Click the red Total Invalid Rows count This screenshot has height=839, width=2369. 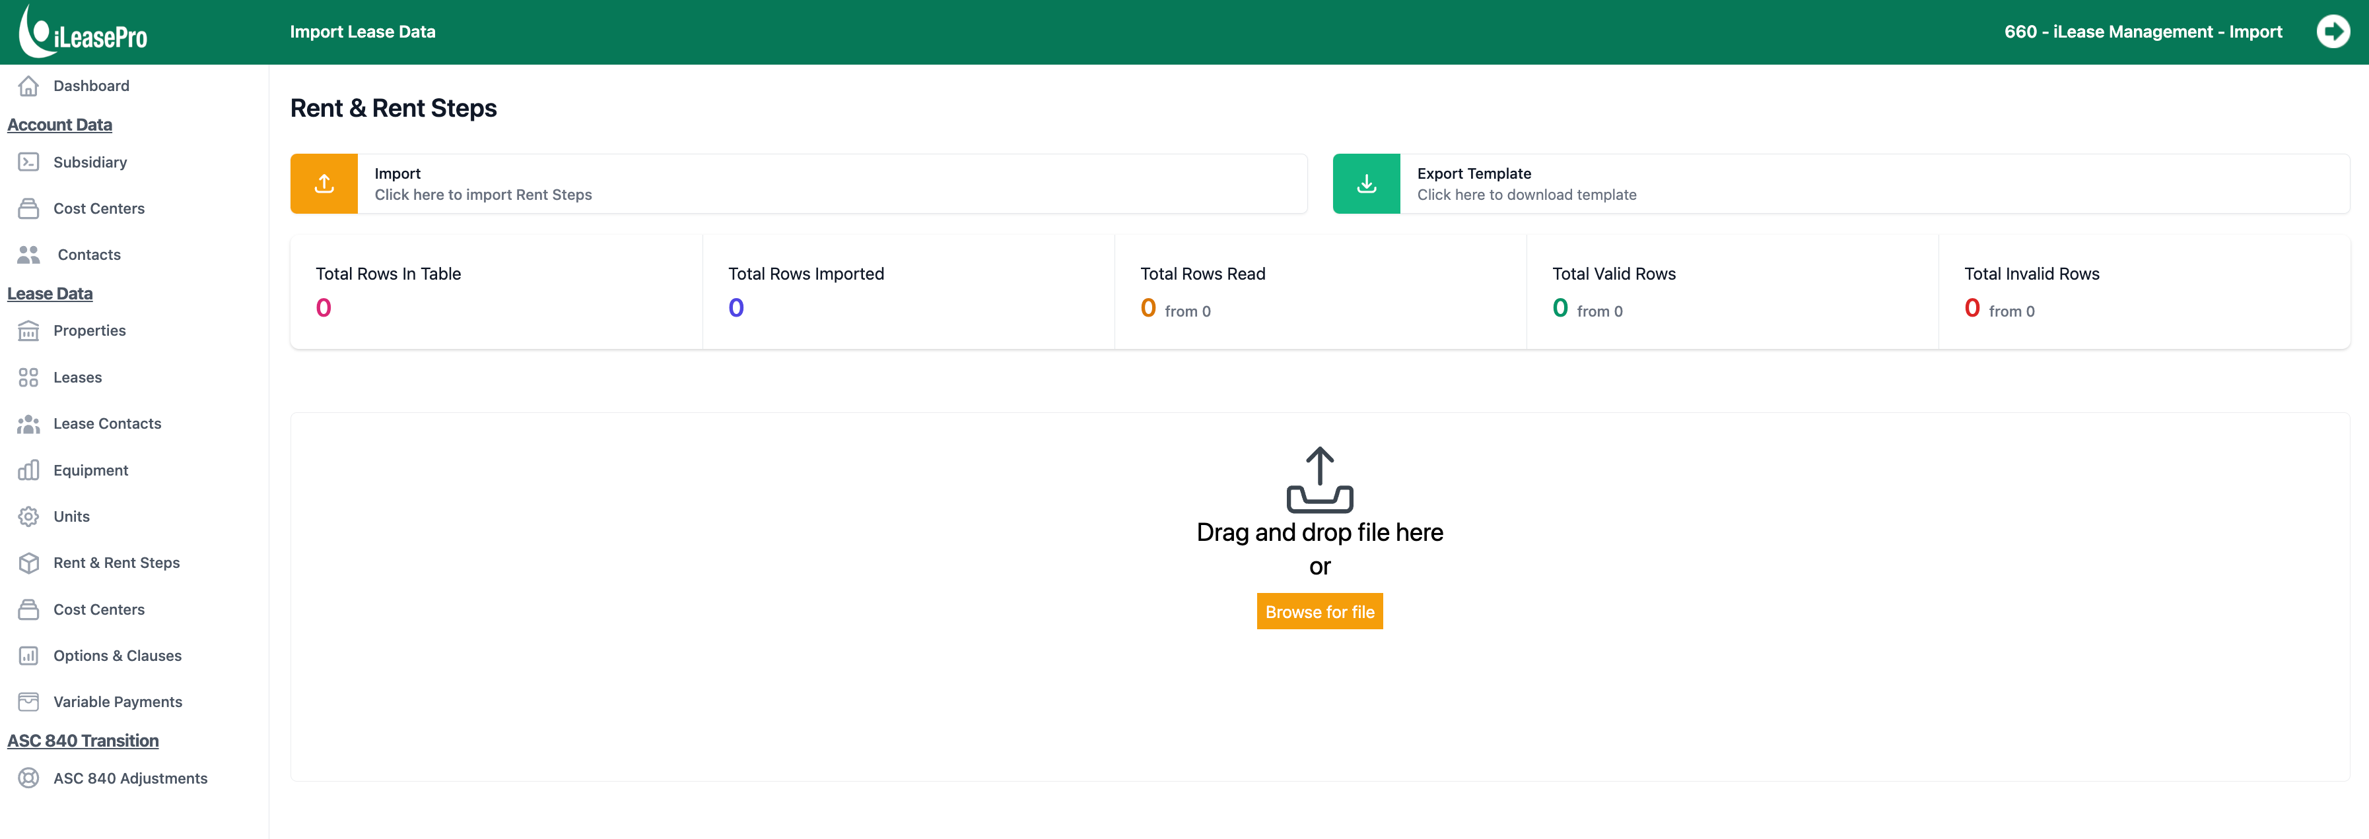click(x=1972, y=308)
